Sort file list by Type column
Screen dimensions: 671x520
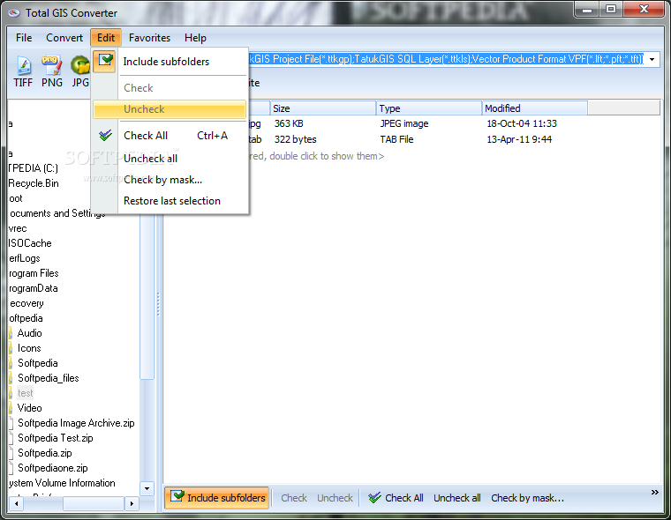pyautogui.click(x=429, y=108)
